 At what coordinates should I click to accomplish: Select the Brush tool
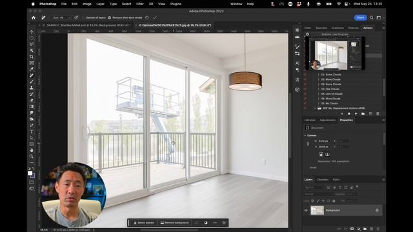(32, 82)
